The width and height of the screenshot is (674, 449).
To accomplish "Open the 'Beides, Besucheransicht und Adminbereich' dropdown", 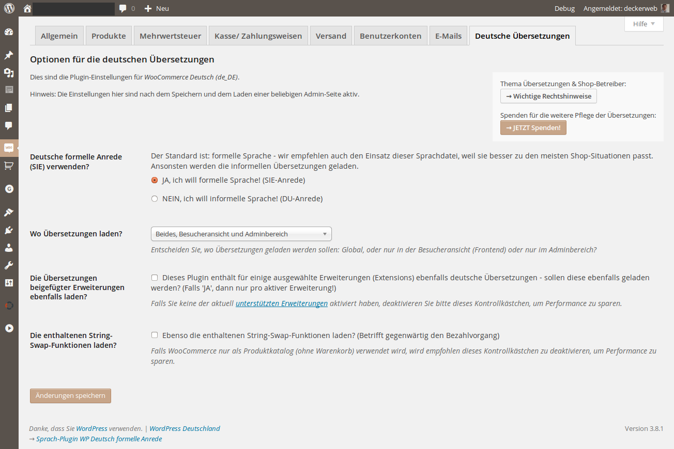I will (241, 234).
